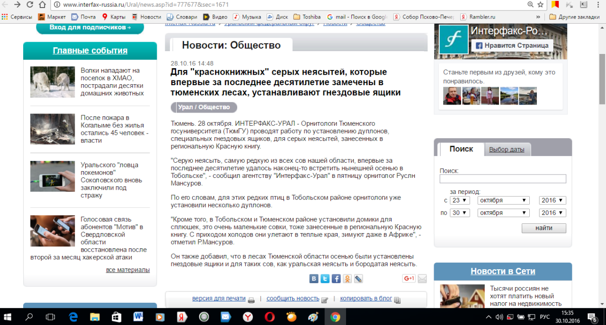606x325 pixels.
Task: Switch input language РУС in tray
Action: coord(545,316)
